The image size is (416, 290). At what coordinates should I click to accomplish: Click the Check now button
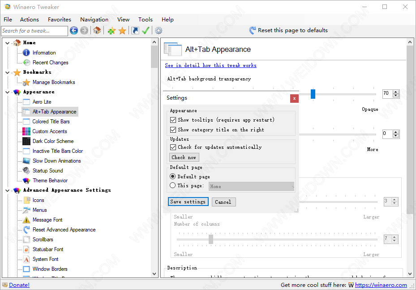184,157
